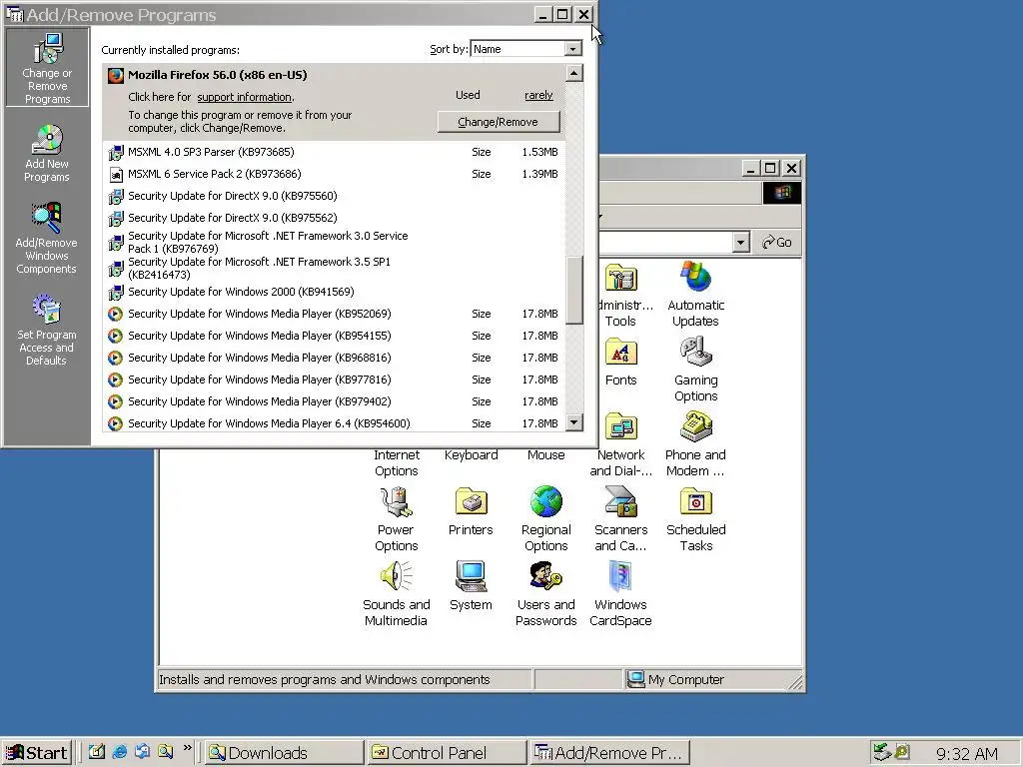Click the programs list scrollbar thumb

(574, 291)
